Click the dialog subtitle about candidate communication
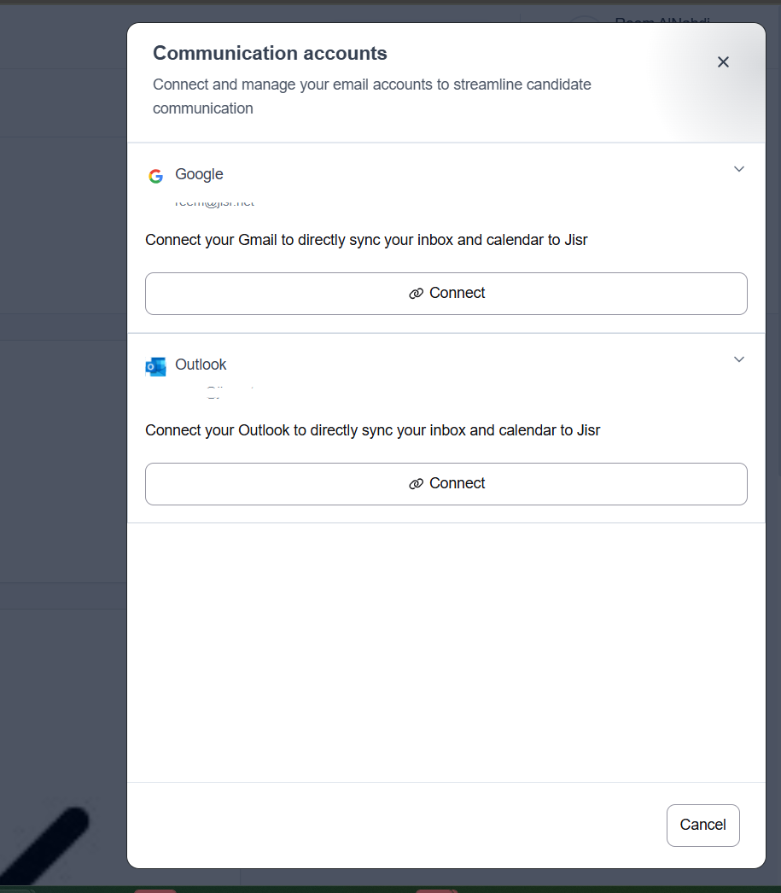The width and height of the screenshot is (781, 893). [371, 96]
